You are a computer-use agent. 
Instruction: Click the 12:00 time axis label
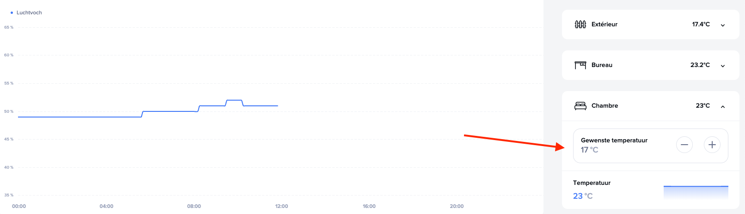click(x=281, y=206)
